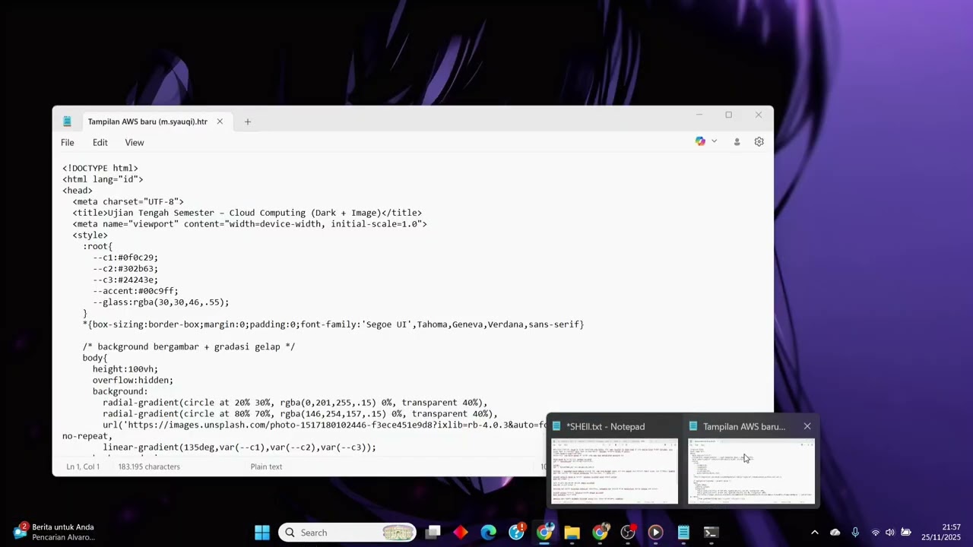Image resolution: width=973 pixels, height=547 pixels.
Task: Launch Microsoft Edge from the taskbar
Action: (x=488, y=533)
